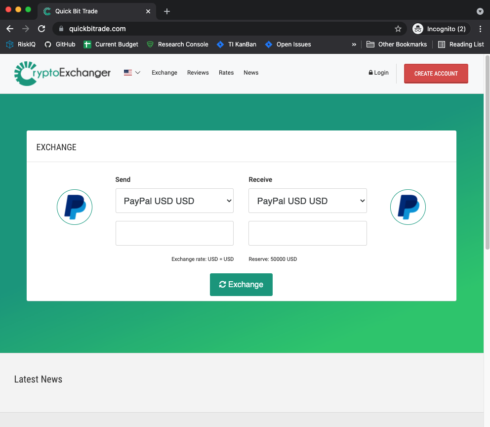Click the browser back arrow
The height and width of the screenshot is (427, 490).
(10, 29)
